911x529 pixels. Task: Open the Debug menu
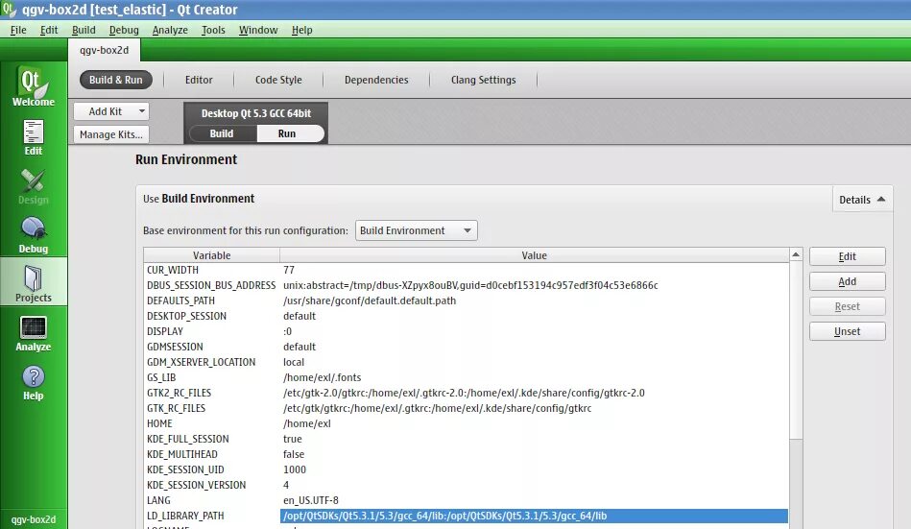[x=124, y=30]
